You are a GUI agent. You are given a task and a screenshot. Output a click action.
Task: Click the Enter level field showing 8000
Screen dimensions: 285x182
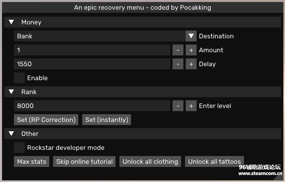coord(92,106)
